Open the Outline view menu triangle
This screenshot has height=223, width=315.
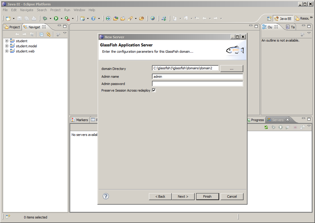pyautogui.click(x=309, y=33)
